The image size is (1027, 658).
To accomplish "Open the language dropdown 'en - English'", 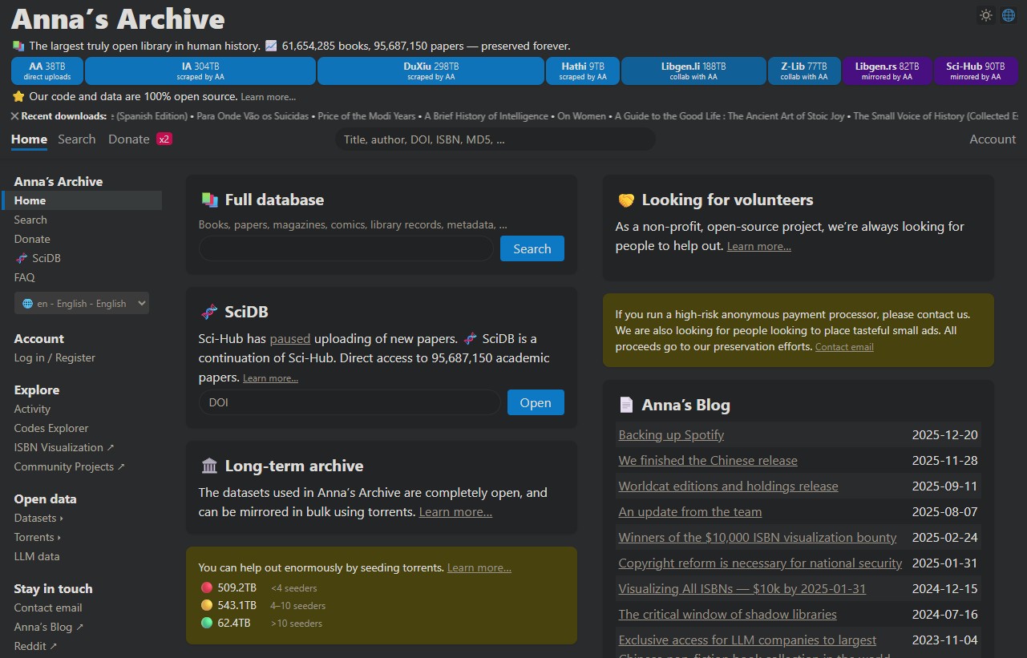I will click(81, 303).
